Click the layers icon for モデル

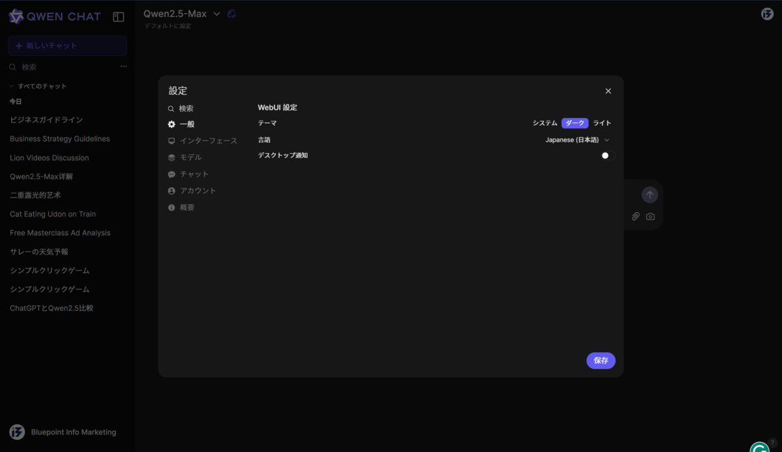click(171, 157)
